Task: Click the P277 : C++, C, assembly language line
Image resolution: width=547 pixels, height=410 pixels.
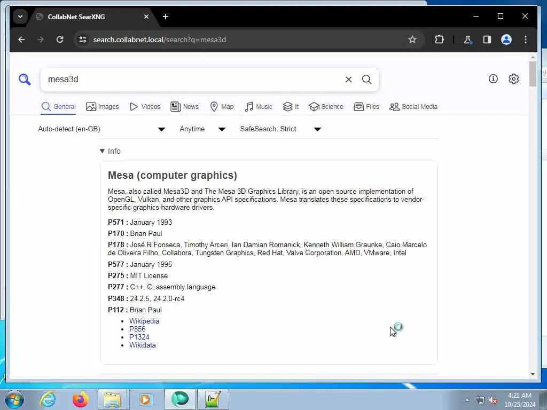Action: pyautogui.click(x=161, y=287)
